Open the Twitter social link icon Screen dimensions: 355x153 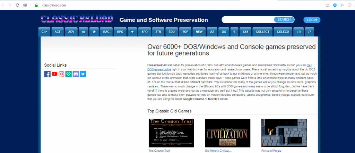pyautogui.click(x=83, y=74)
